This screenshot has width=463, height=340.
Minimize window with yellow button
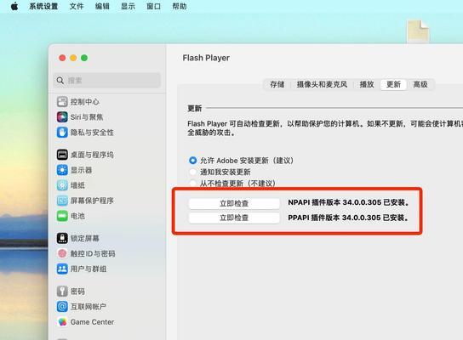pos(73,58)
